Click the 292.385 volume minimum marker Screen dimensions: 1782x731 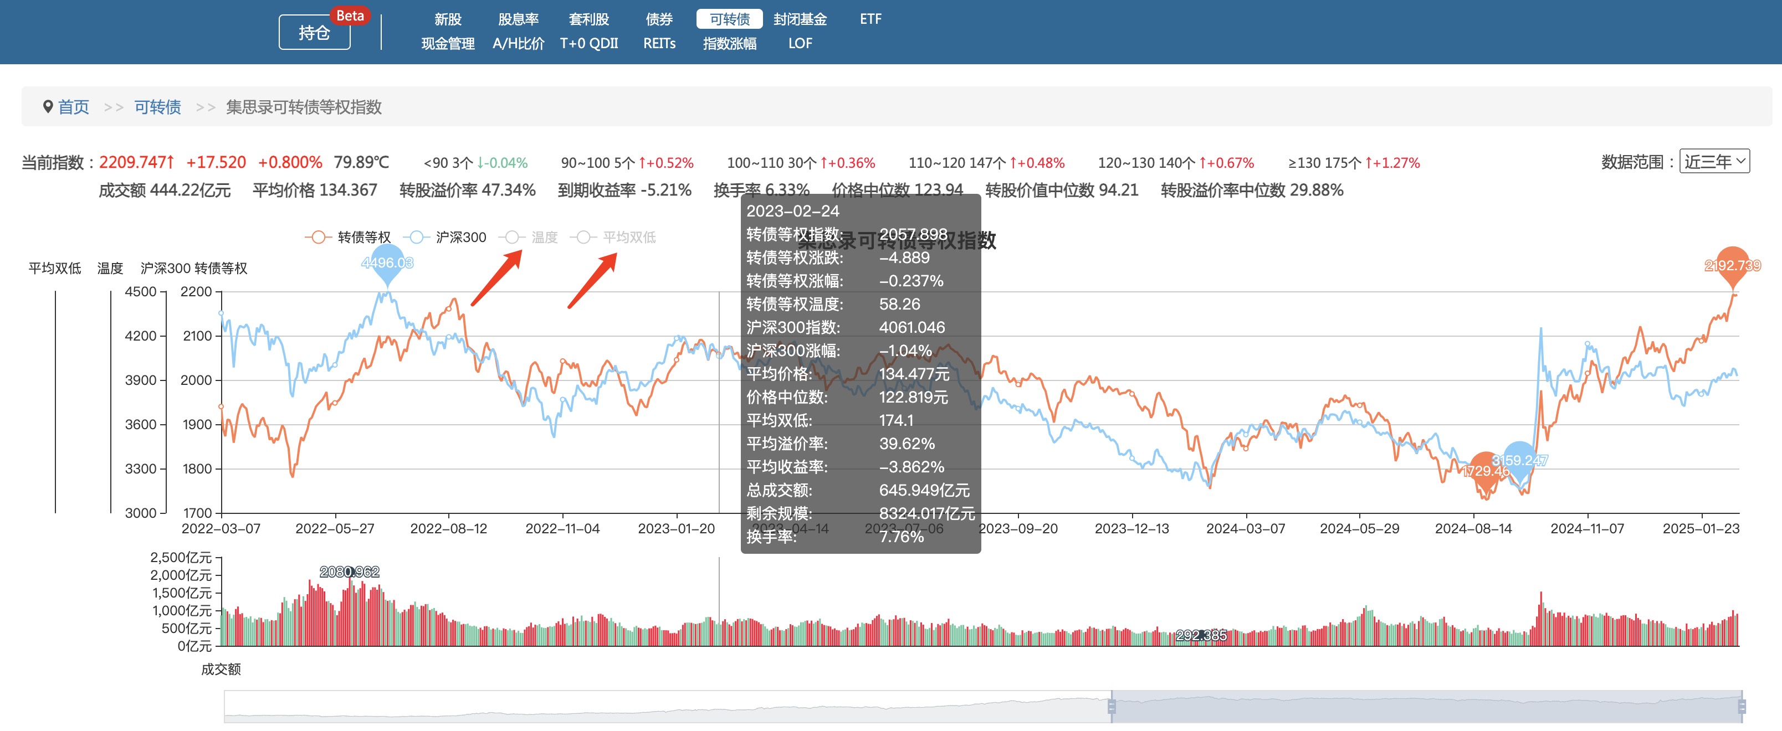(x=1201, y=635)
